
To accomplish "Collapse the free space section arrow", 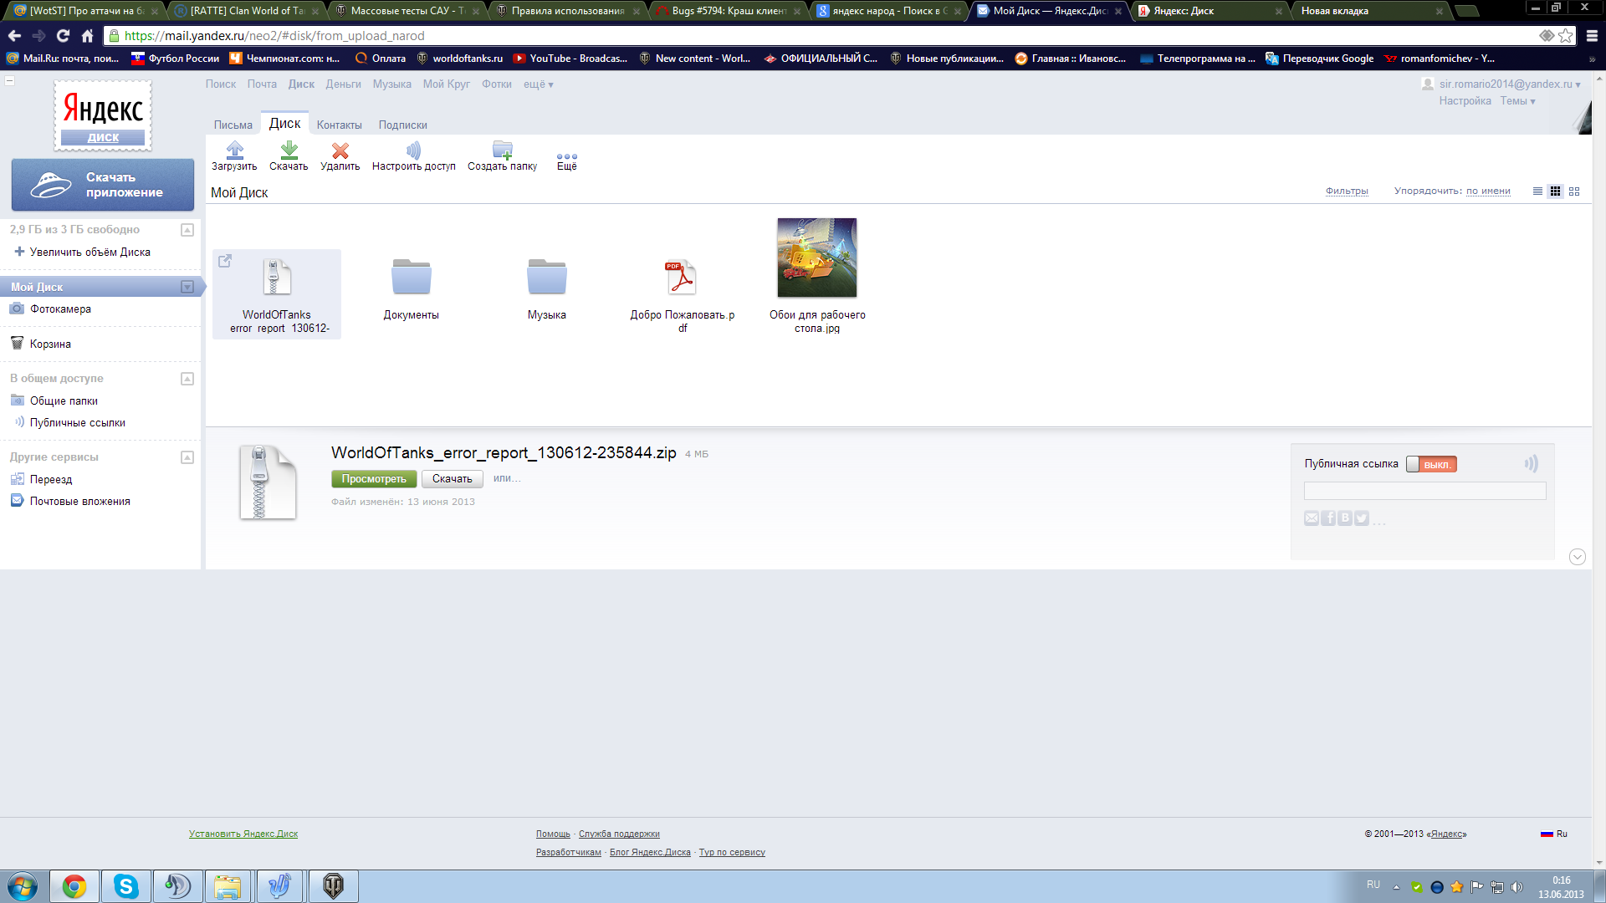I will click(x=187, y=230).
